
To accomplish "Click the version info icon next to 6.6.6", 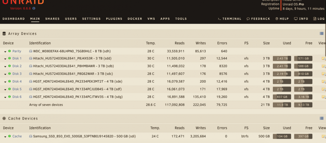I will tap(34, 8).
